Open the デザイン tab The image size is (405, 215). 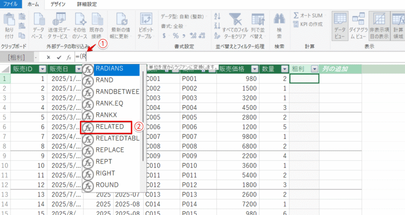coord(58,4)
